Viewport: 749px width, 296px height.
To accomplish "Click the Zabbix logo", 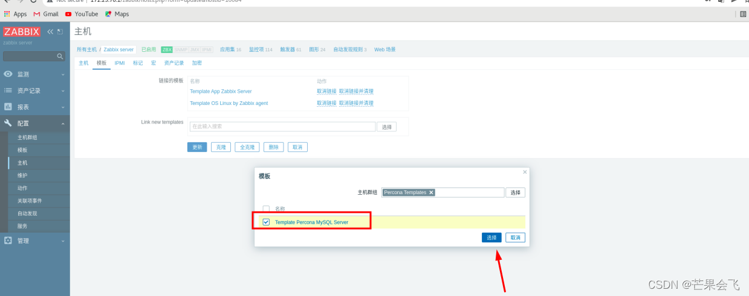I will click(22, 32).
